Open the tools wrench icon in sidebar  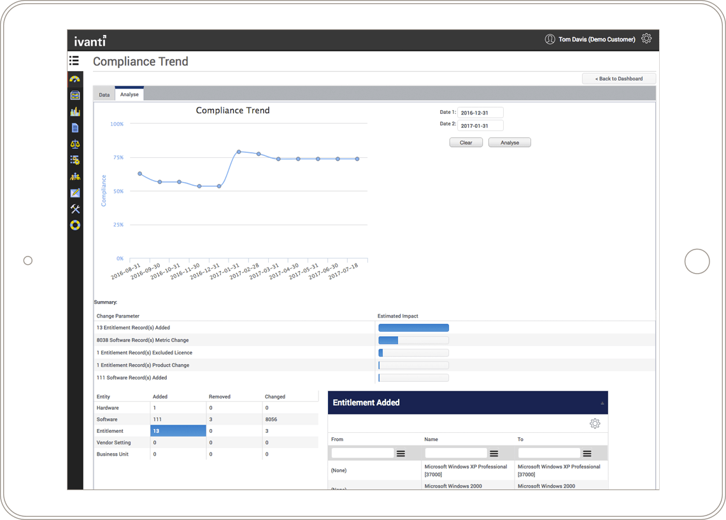75,209
